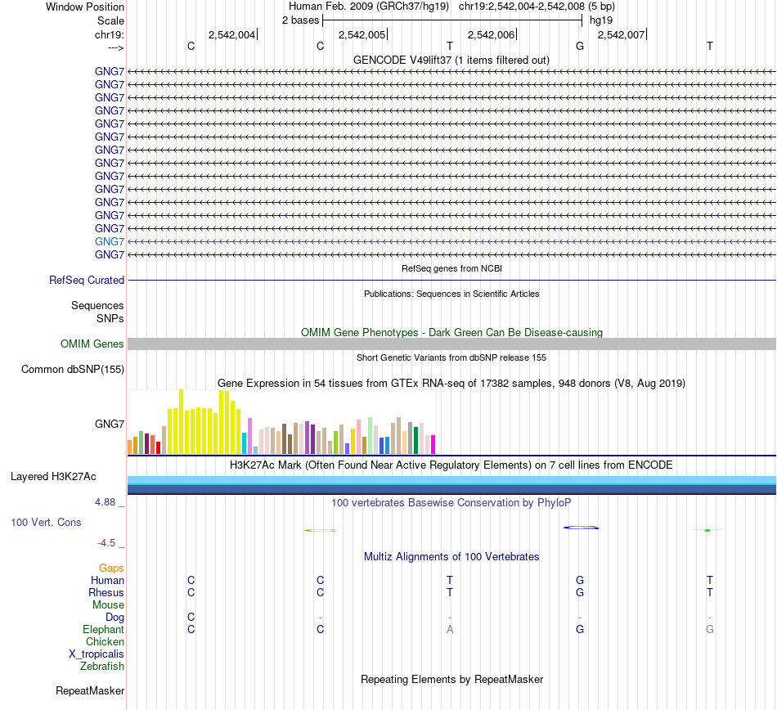Click the Human Feb. 2009 (GRCh37/hg19) title
The image size is (777, 710).
(369, 7)
